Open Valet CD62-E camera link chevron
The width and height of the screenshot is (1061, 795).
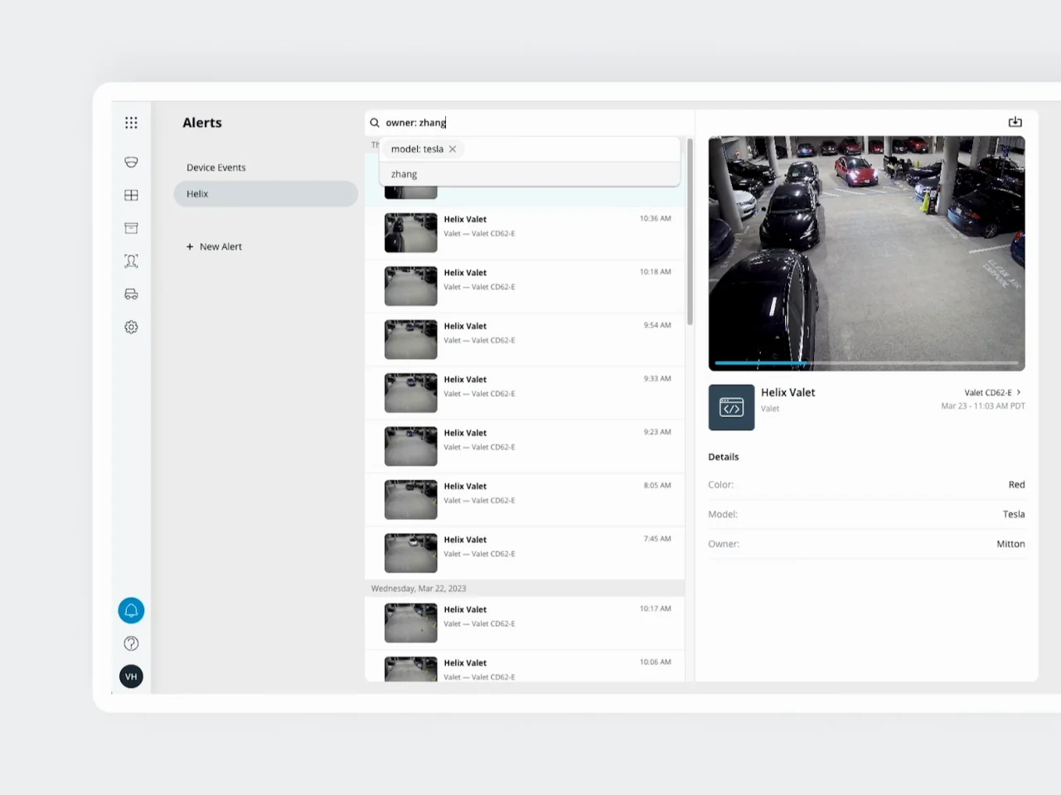[1019, 392]
